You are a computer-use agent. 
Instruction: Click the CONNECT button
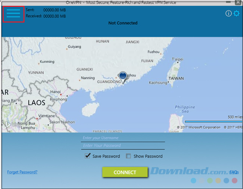coord(125,172)
